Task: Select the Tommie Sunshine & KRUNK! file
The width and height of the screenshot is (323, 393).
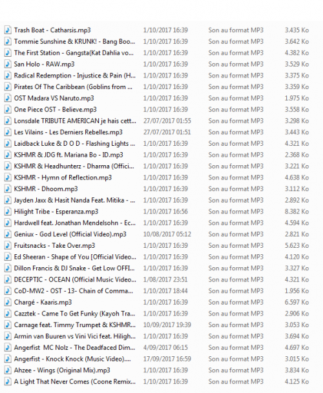Action: [x=74, y=41]
